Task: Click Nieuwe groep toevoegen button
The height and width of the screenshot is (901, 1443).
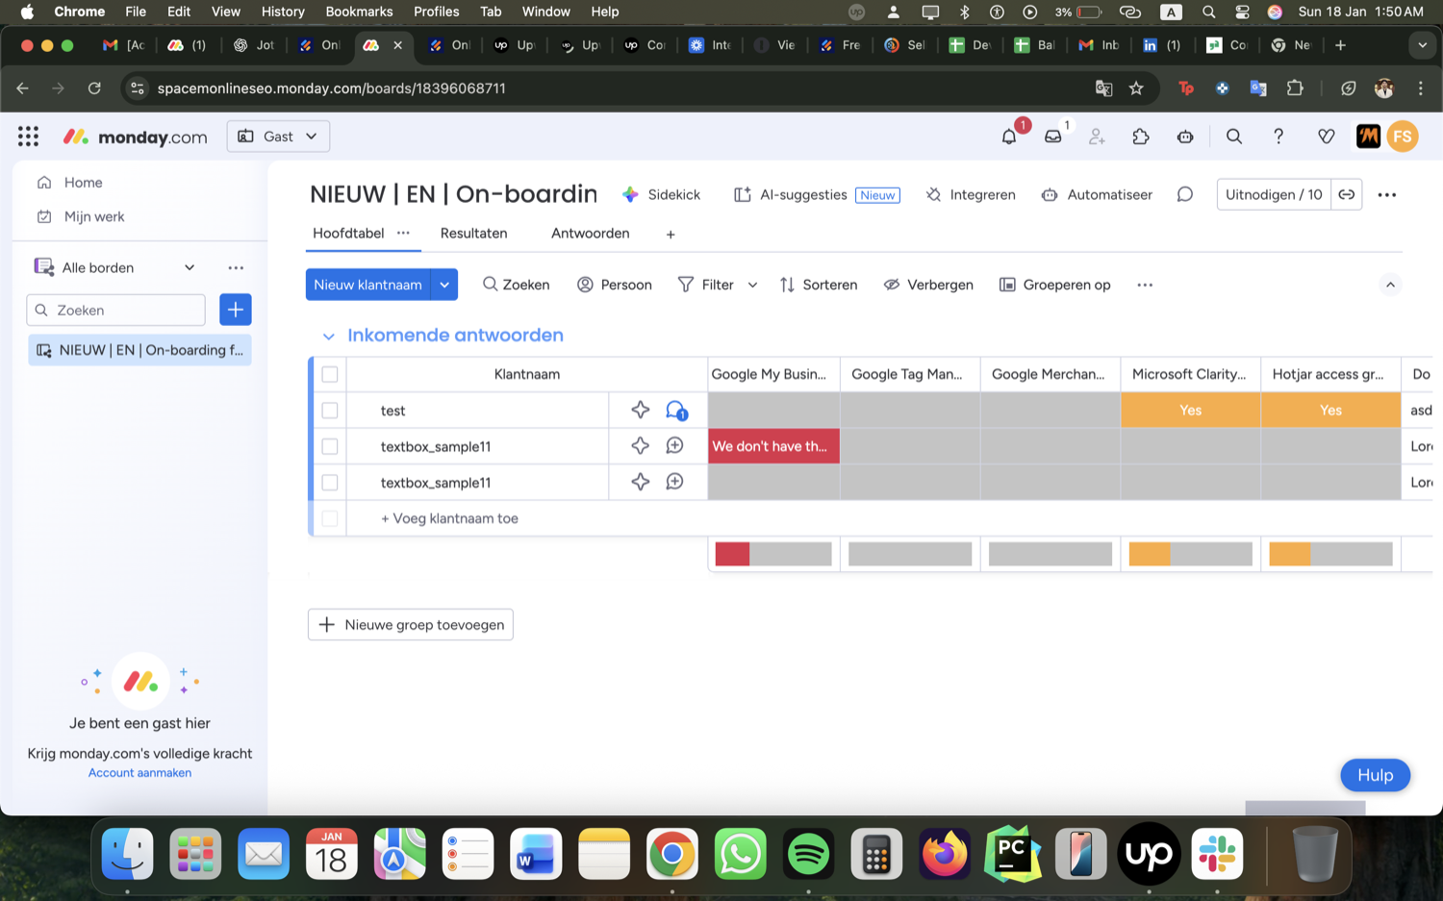Action: pyautogui.click(x=411, y=624)
